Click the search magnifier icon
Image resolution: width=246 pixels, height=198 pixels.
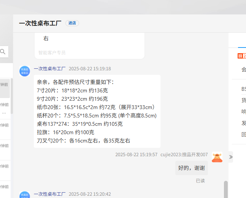[x=3, y=51]
